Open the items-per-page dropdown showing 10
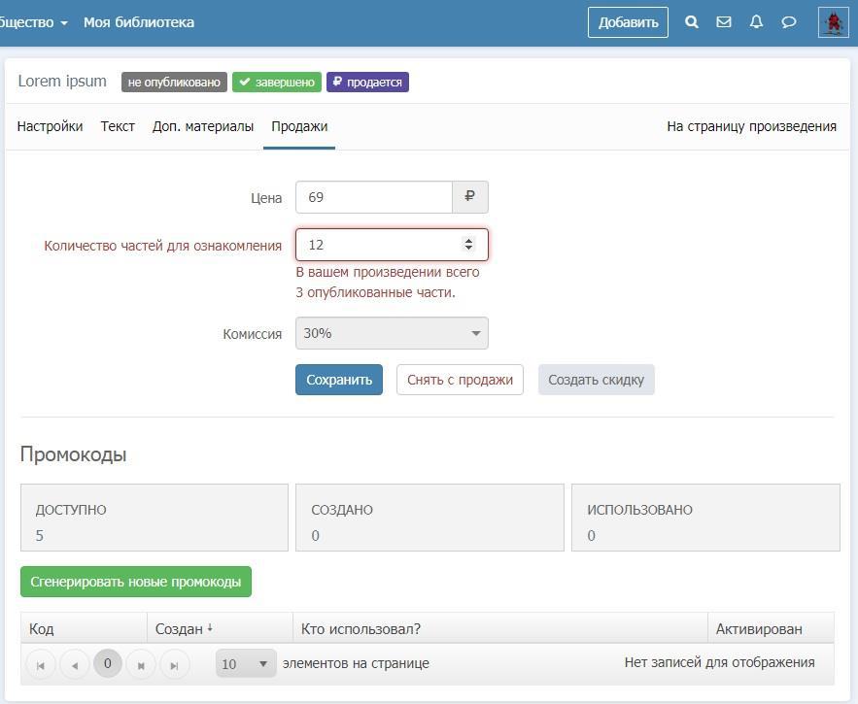The width and height of the screenshot is (858, 704). 246,664
